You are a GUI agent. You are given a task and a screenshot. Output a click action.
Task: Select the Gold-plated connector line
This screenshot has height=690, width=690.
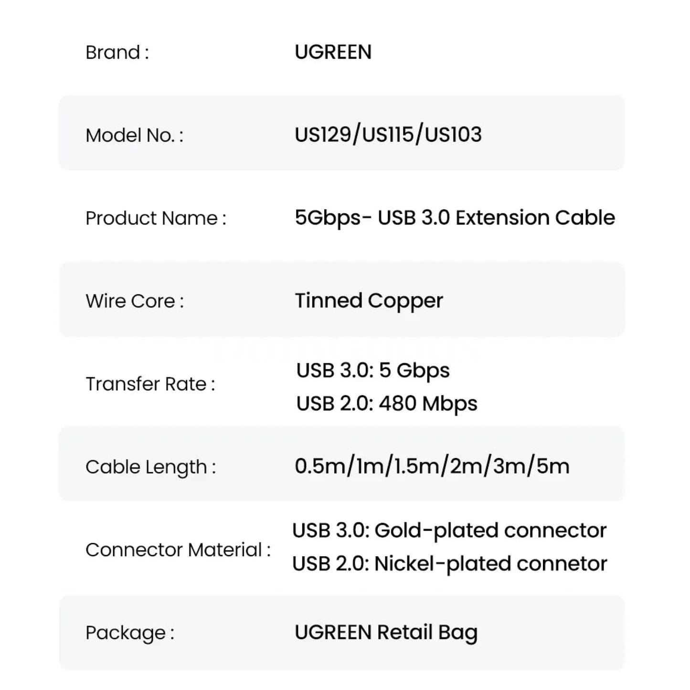pos(449,531)
